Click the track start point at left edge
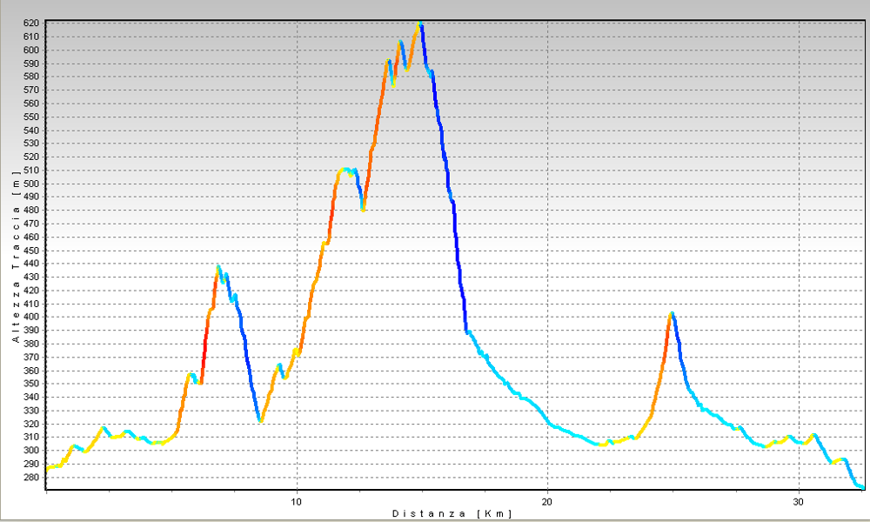This screenshot has height=522, width=870. [x=47, y=469]
